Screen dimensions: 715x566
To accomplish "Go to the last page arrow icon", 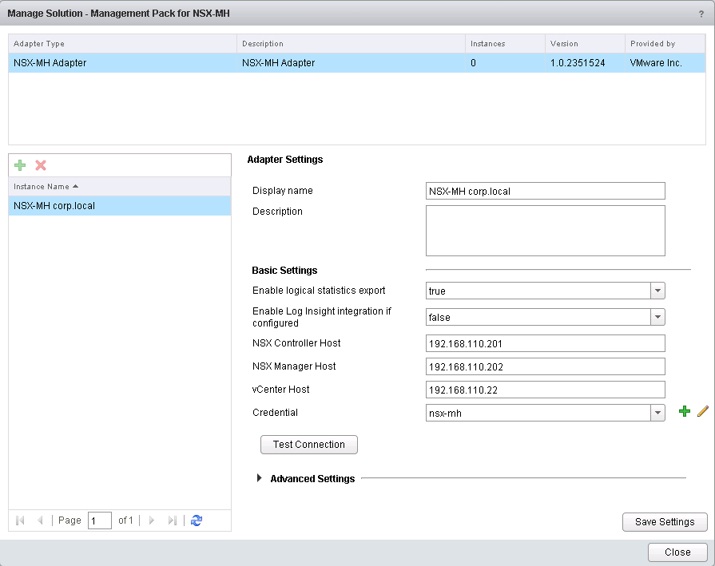I will click(172, 520).
